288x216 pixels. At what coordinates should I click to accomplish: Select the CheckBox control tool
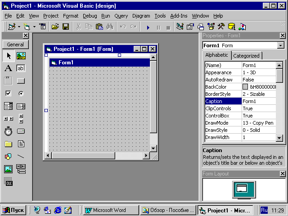[9, 94]
